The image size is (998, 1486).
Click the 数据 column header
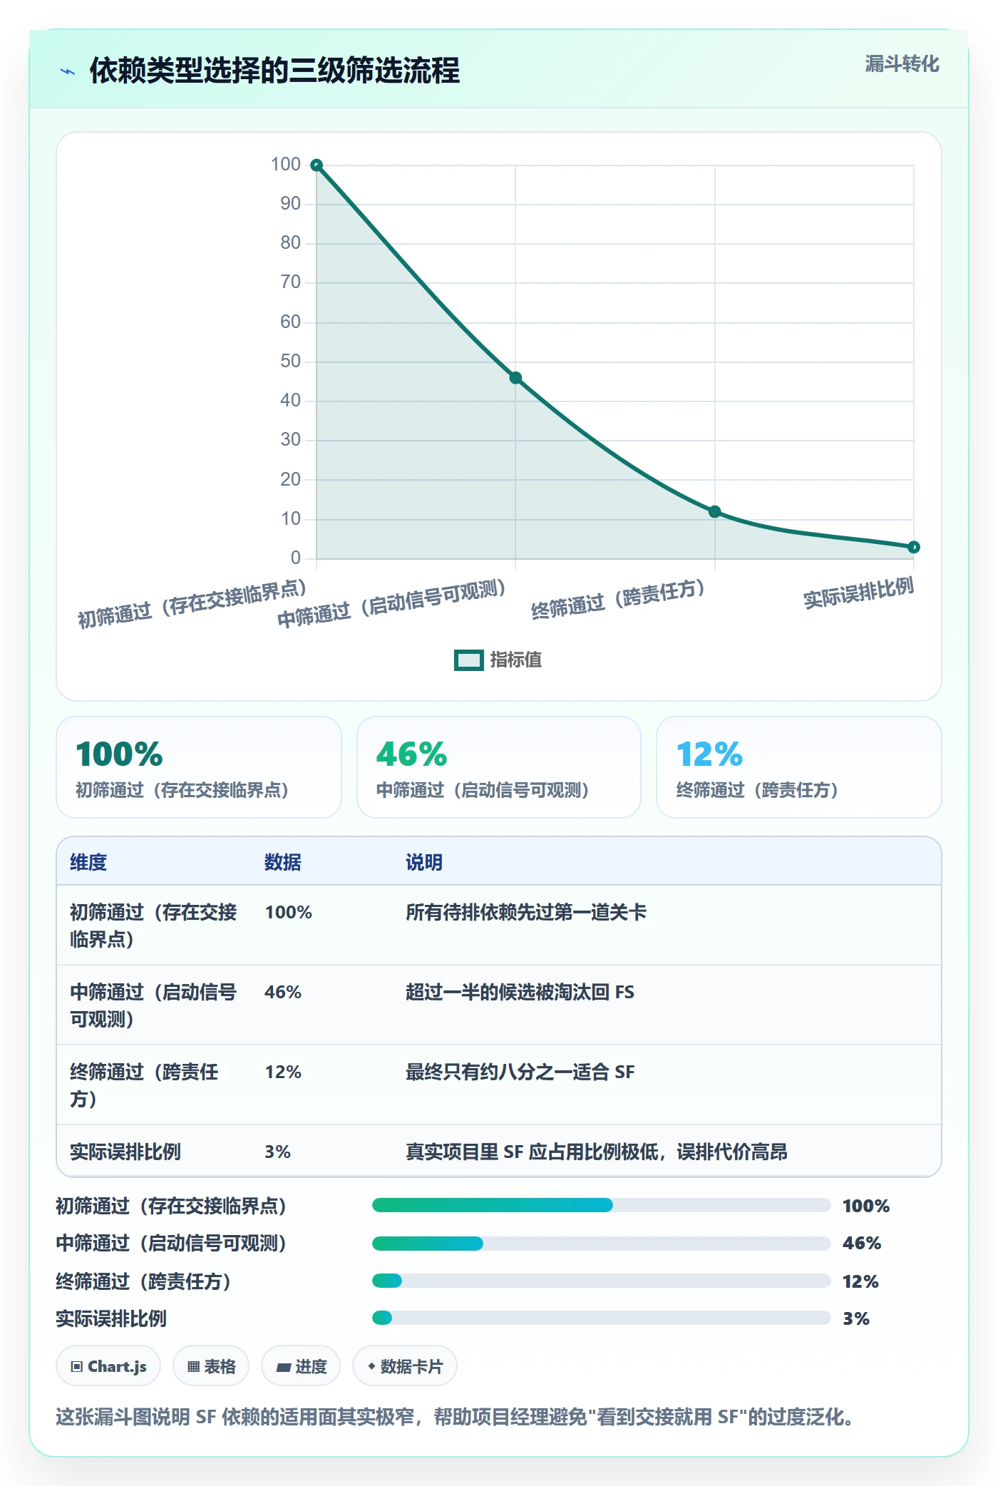click(283, 862)
